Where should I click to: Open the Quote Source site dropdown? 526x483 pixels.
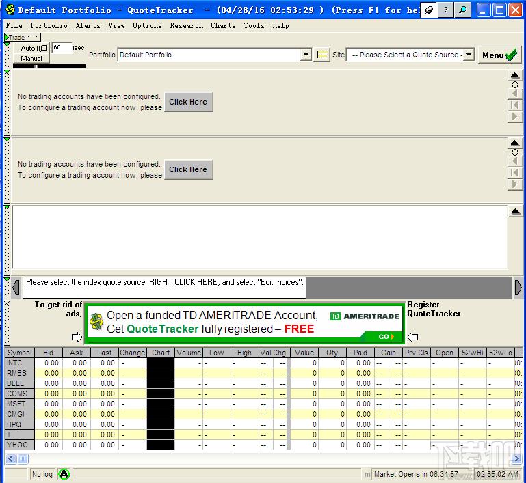(469, 55)
